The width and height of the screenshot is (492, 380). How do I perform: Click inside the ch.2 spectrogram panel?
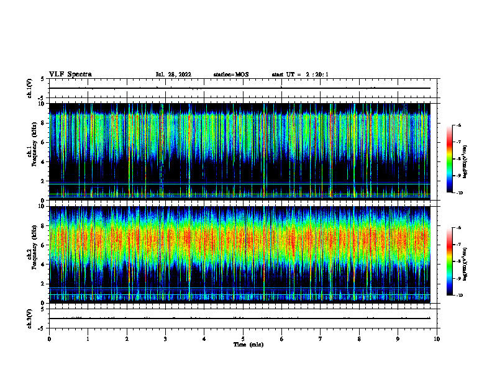pyautogui.click(x=240, y=255)
